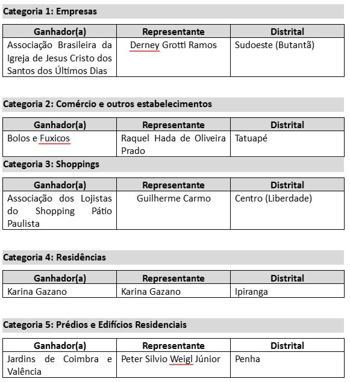Click the 'Guilherme Carmo' representative cell
The image size is (350, 382).
[x=173, y=210]
